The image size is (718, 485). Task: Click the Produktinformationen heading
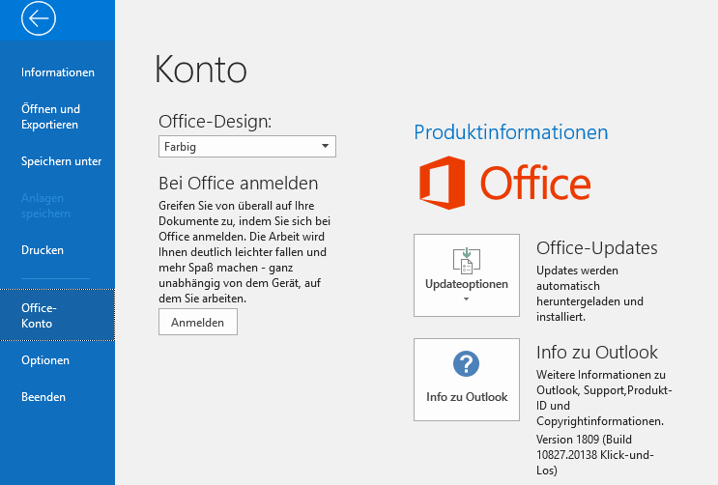pos(510,132)
